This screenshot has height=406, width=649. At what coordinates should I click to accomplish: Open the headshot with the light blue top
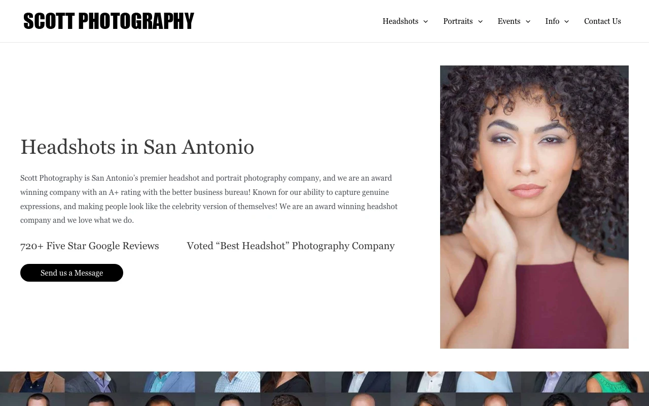click(x=488, y=382)
